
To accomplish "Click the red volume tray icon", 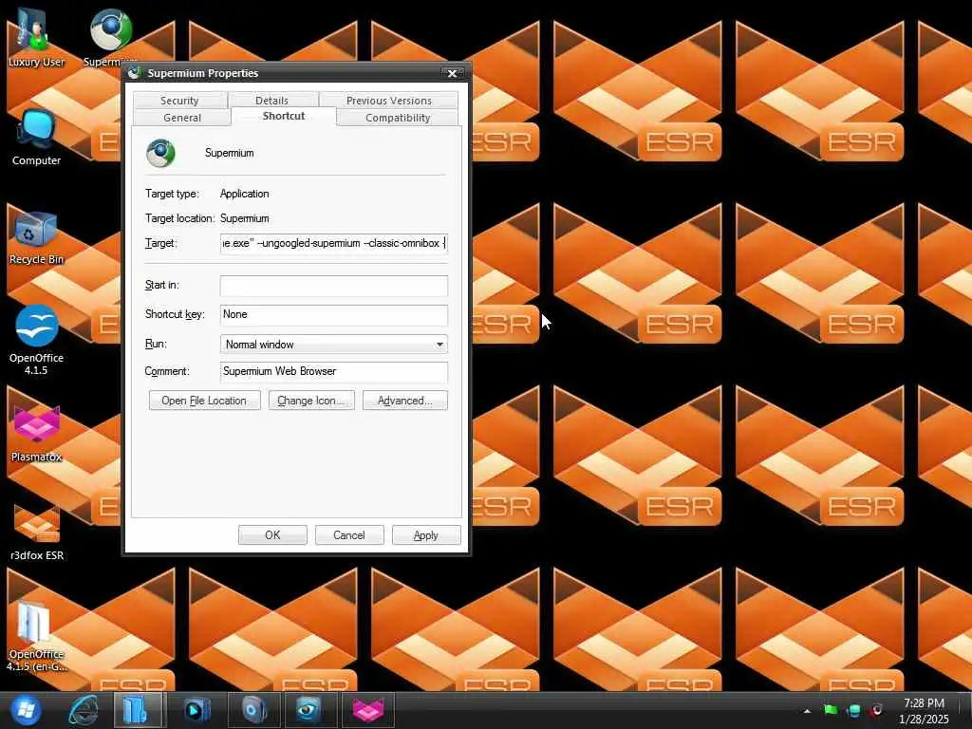I will tap(876, 710).
